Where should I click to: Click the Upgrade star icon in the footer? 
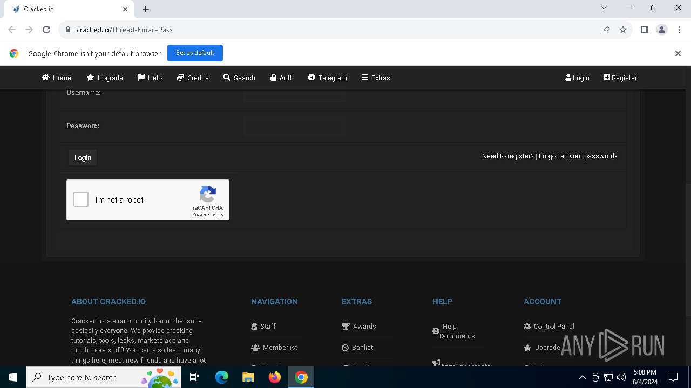pos(527,348)
